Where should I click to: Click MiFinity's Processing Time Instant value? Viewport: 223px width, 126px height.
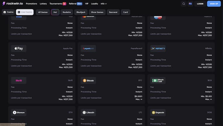tap(208, 60)
